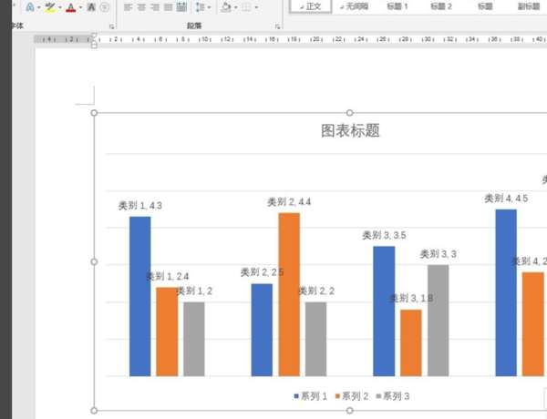547x419 pixels.
Task: Click the chart's bottom-left corner sizing handle
Action: [94, 411]
